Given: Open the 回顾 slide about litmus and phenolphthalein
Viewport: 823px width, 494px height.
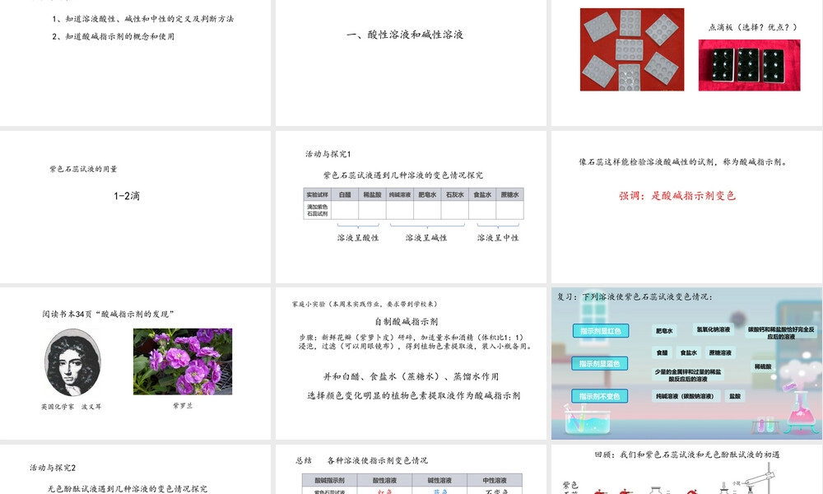Looking at the screenshot, I should (686, 469).
